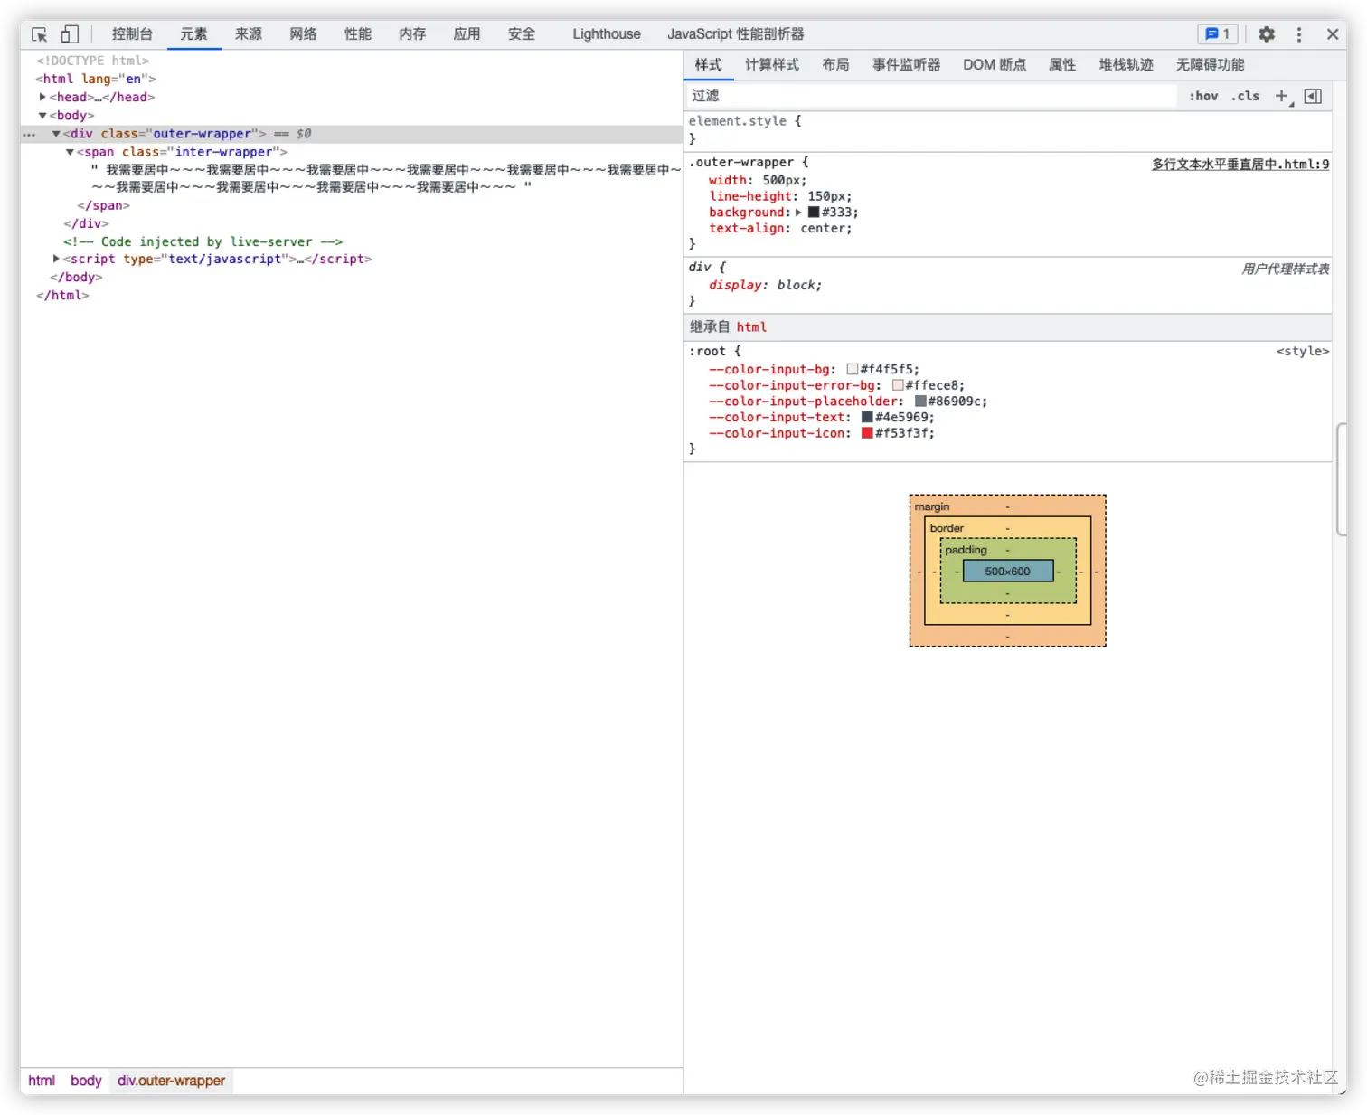This screenshot has width=1367, height=1115.
Task: Select the html lang="en" node
Action: [96, 79]
